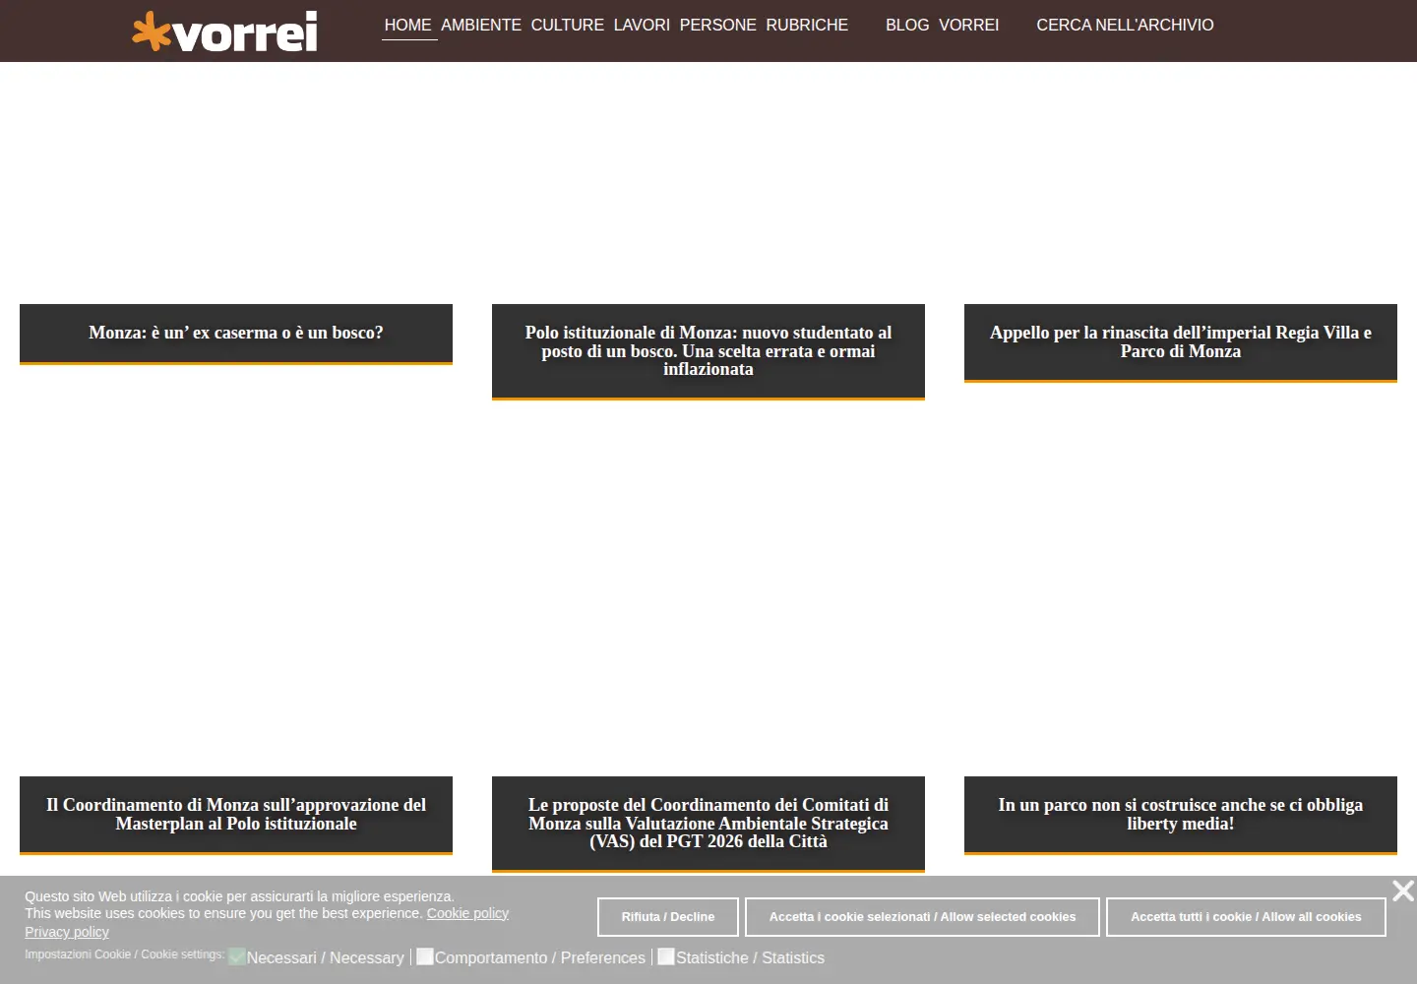This screenshot has width=1417, height=984.
Task: Enable Statistiche / Statistics cookies checkbox
Action: click(x=665, y=956)
